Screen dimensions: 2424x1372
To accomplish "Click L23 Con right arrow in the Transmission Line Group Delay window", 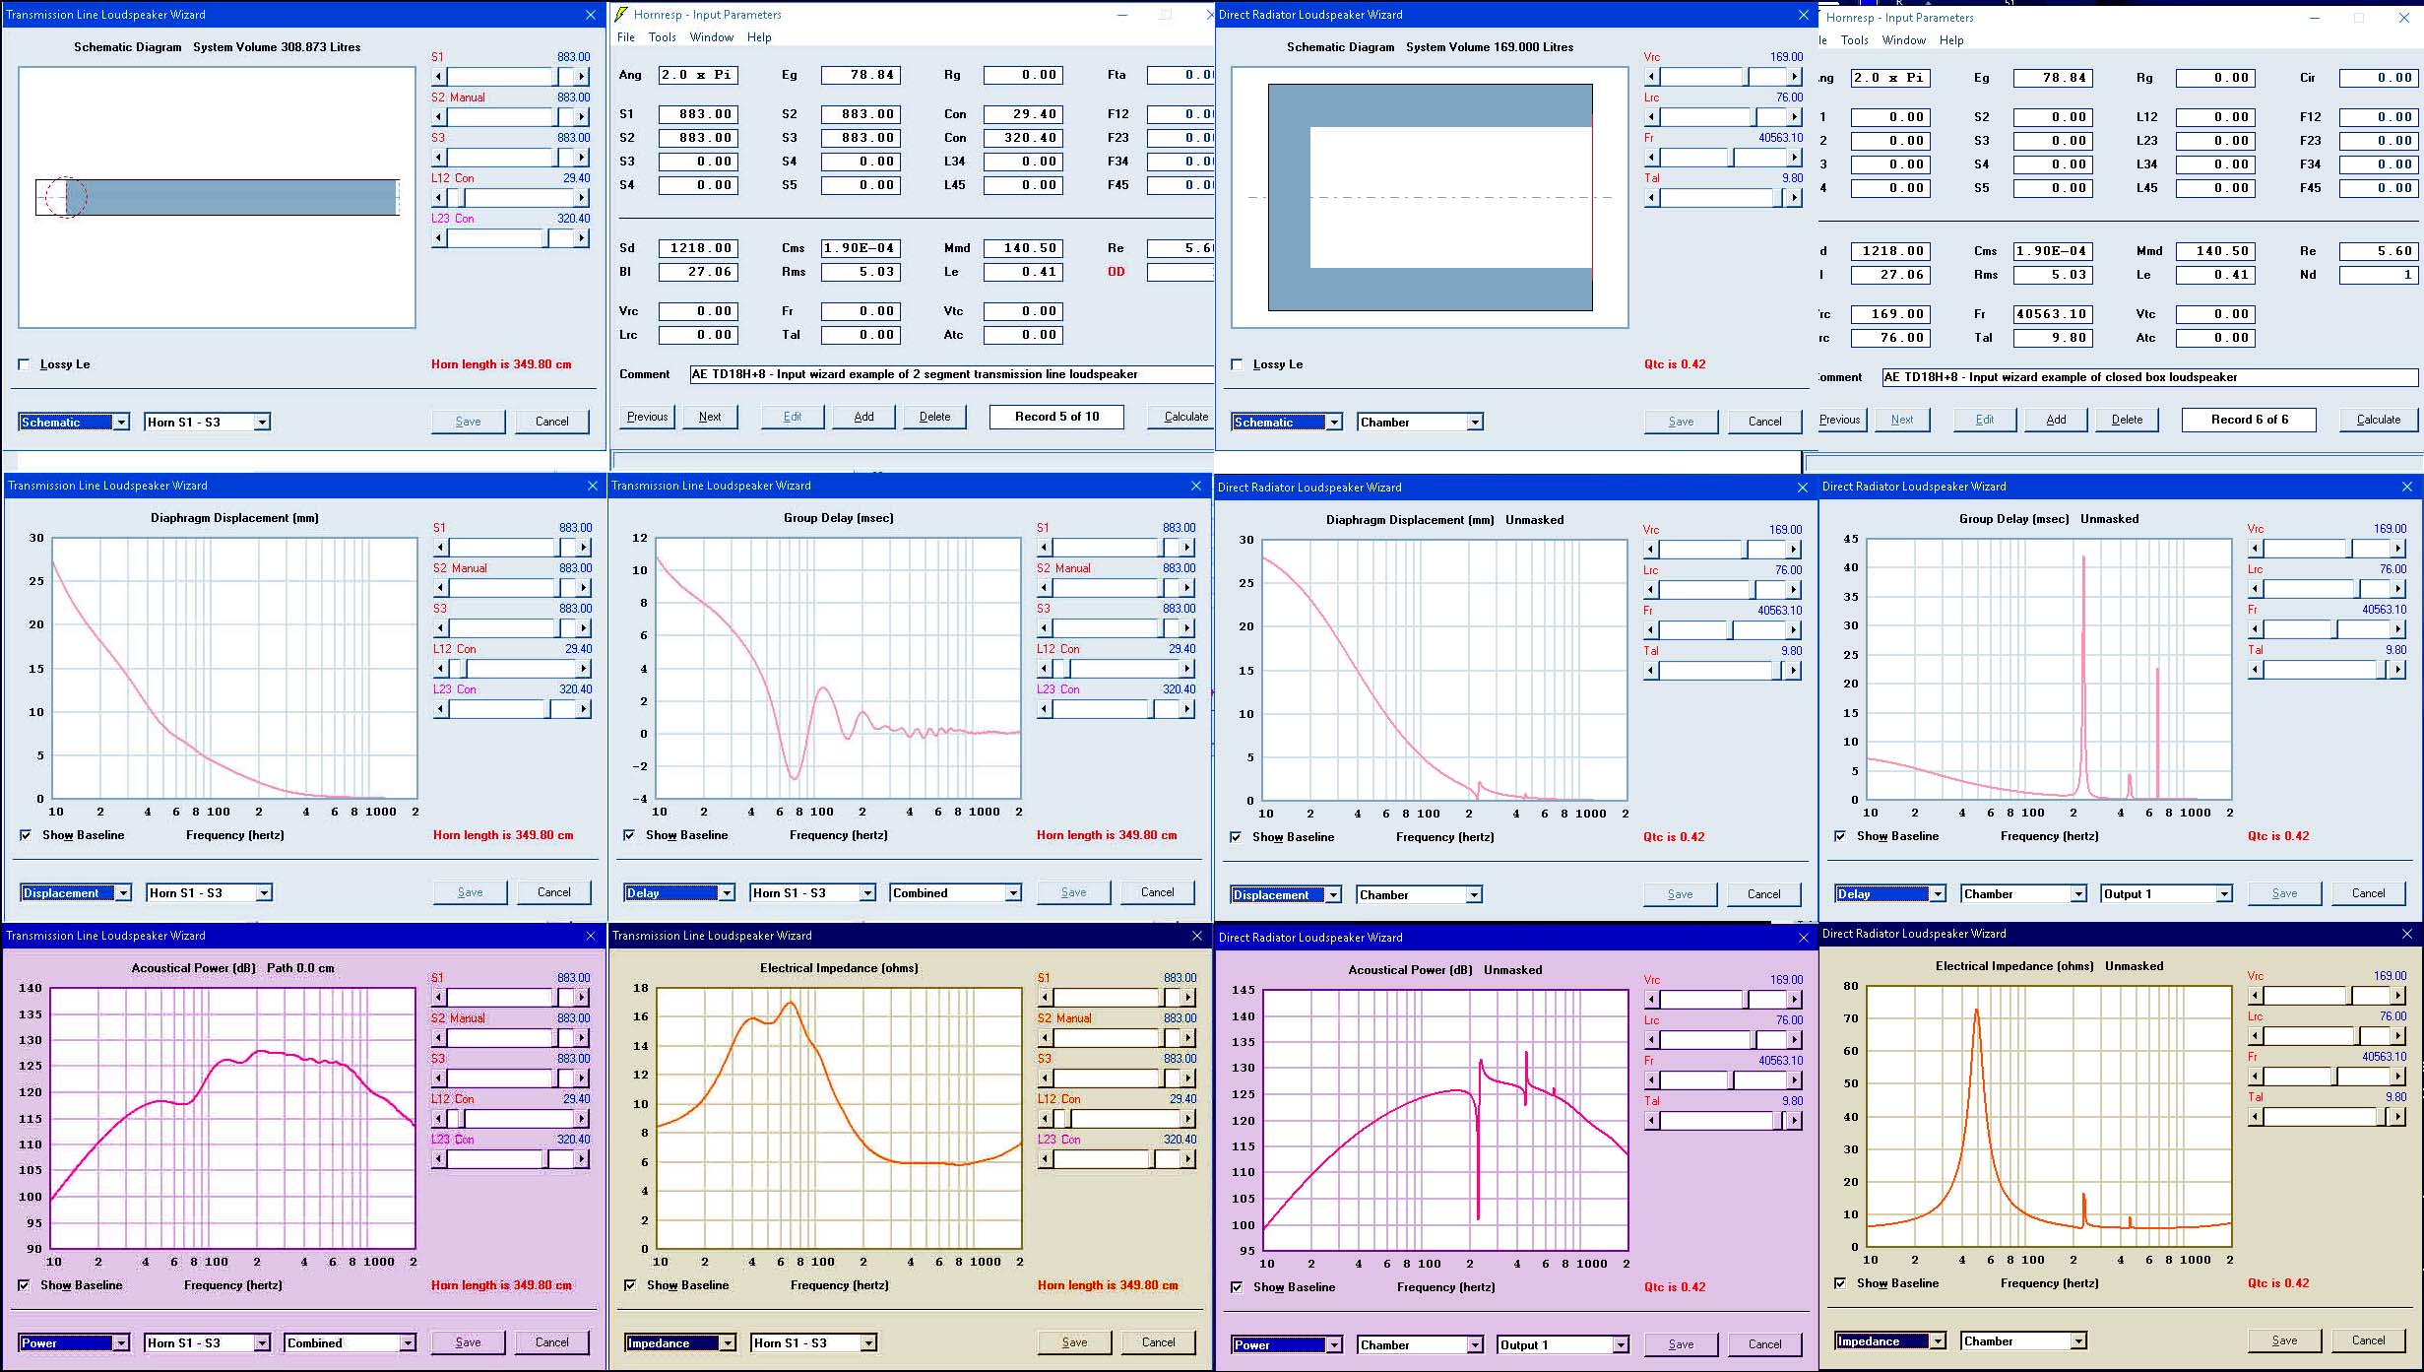I will tap(1187, 708).
